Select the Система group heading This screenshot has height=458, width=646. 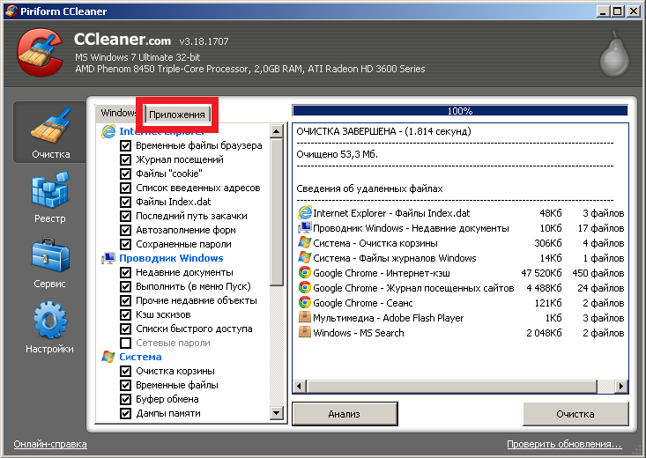click(140, 357)
